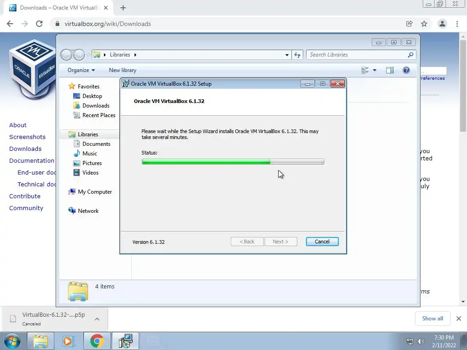This screenshot has width=467, height=350.
Task: Open Videos library in sidebar
Action: pyautogui.click(x=90, y=173)
